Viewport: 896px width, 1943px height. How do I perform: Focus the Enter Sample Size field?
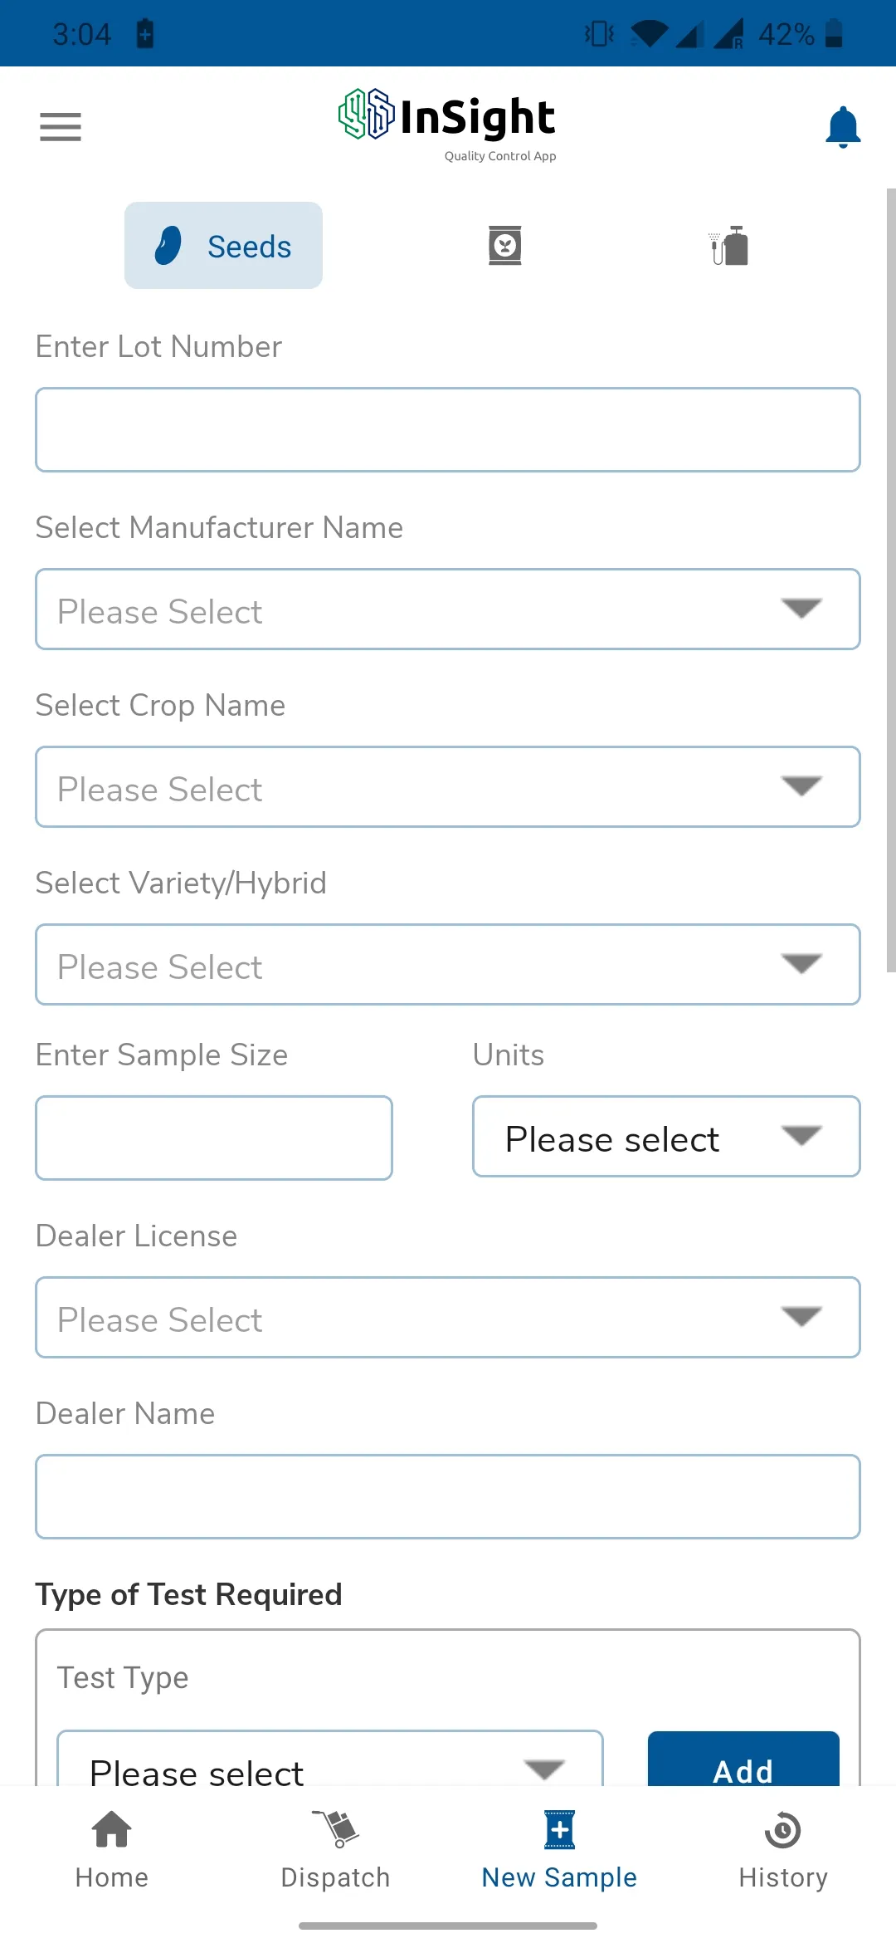point(214,1138)
